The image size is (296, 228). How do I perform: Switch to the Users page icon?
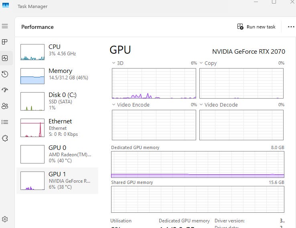point(5,106)
